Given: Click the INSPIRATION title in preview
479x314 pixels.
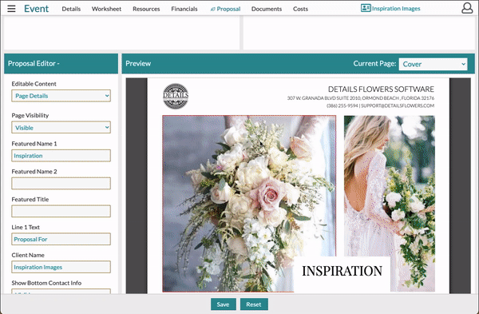Looking at the screenshot, I should (342, 271).
